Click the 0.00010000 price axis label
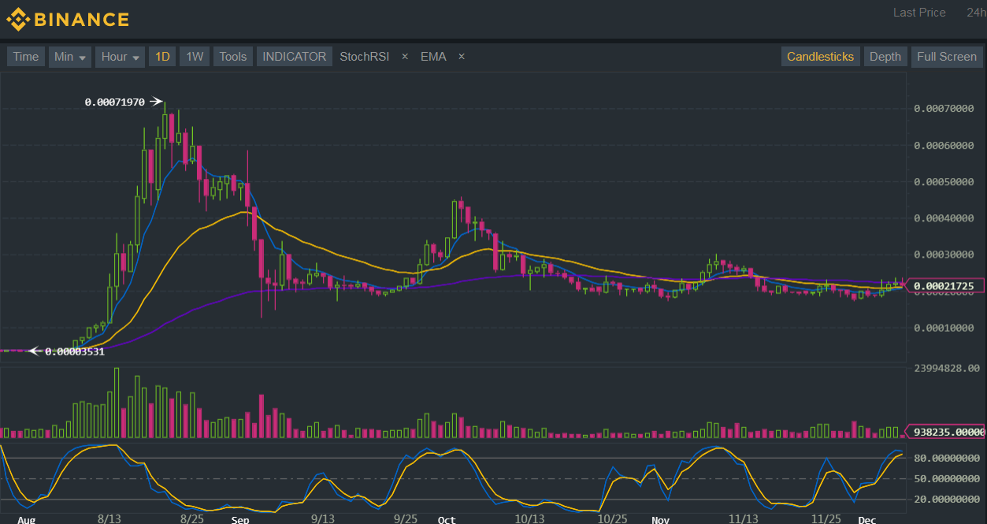 tap(944, 328)
